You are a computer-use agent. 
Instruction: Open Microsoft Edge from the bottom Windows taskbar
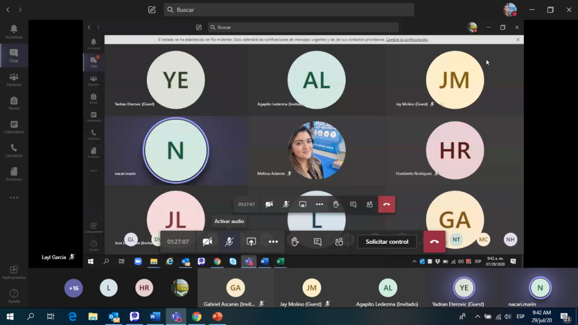click(x=72, y=317)
